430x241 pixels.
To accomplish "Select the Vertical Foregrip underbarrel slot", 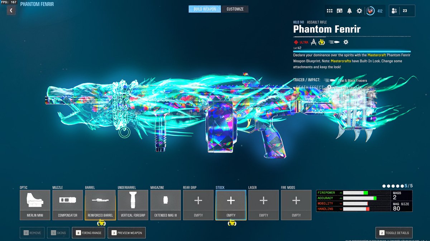I will coord(133,205).
